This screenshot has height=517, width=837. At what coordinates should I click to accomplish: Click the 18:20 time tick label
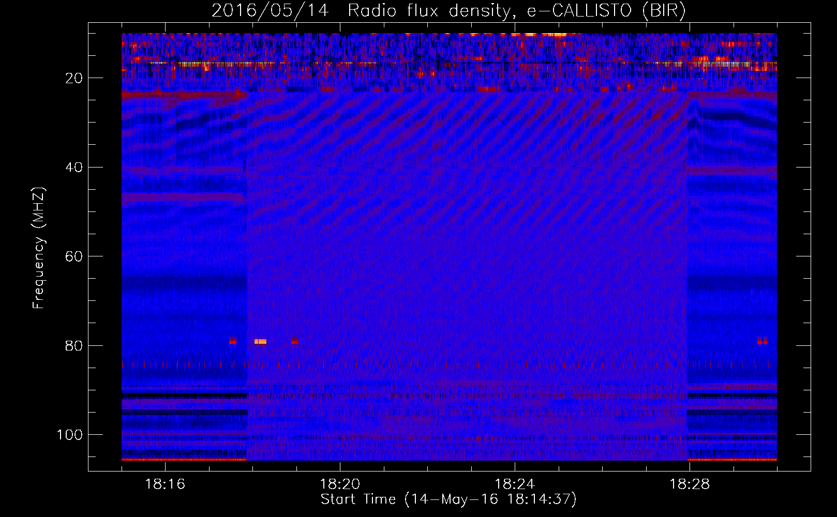tap(340, 484)
